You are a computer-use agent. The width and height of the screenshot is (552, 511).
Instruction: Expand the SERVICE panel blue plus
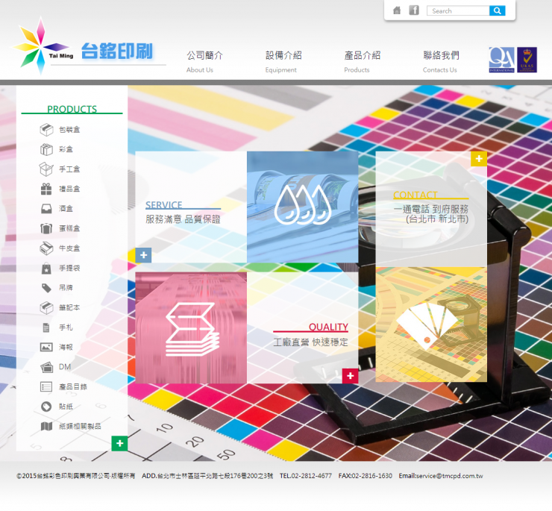tap(143, 255)
